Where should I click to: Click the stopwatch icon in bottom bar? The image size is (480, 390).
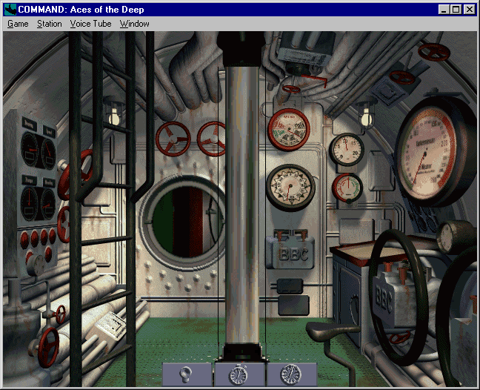tap(239, 374)
